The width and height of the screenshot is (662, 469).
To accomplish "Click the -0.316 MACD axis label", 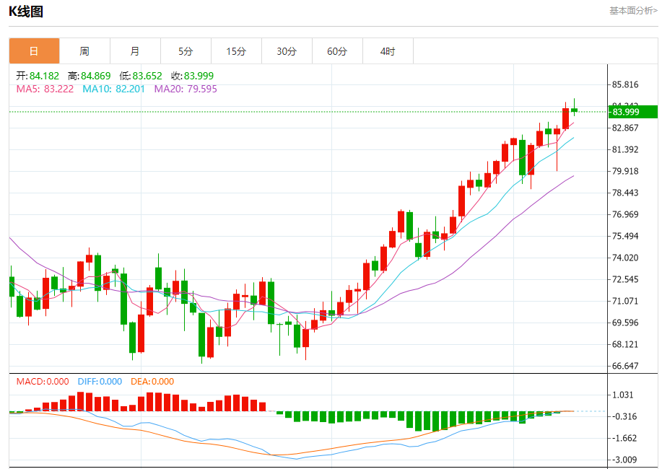I will pyautogui.click(x=624, y=416).
